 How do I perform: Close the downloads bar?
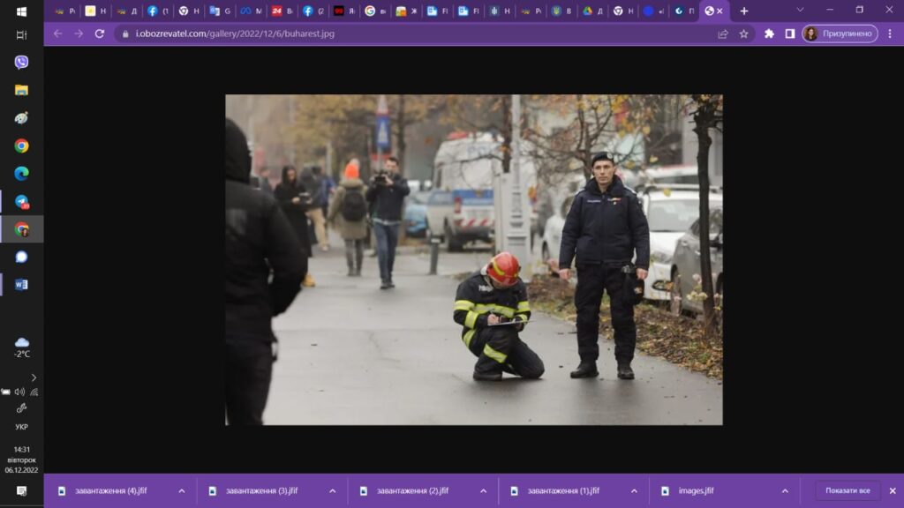[892, 491]
